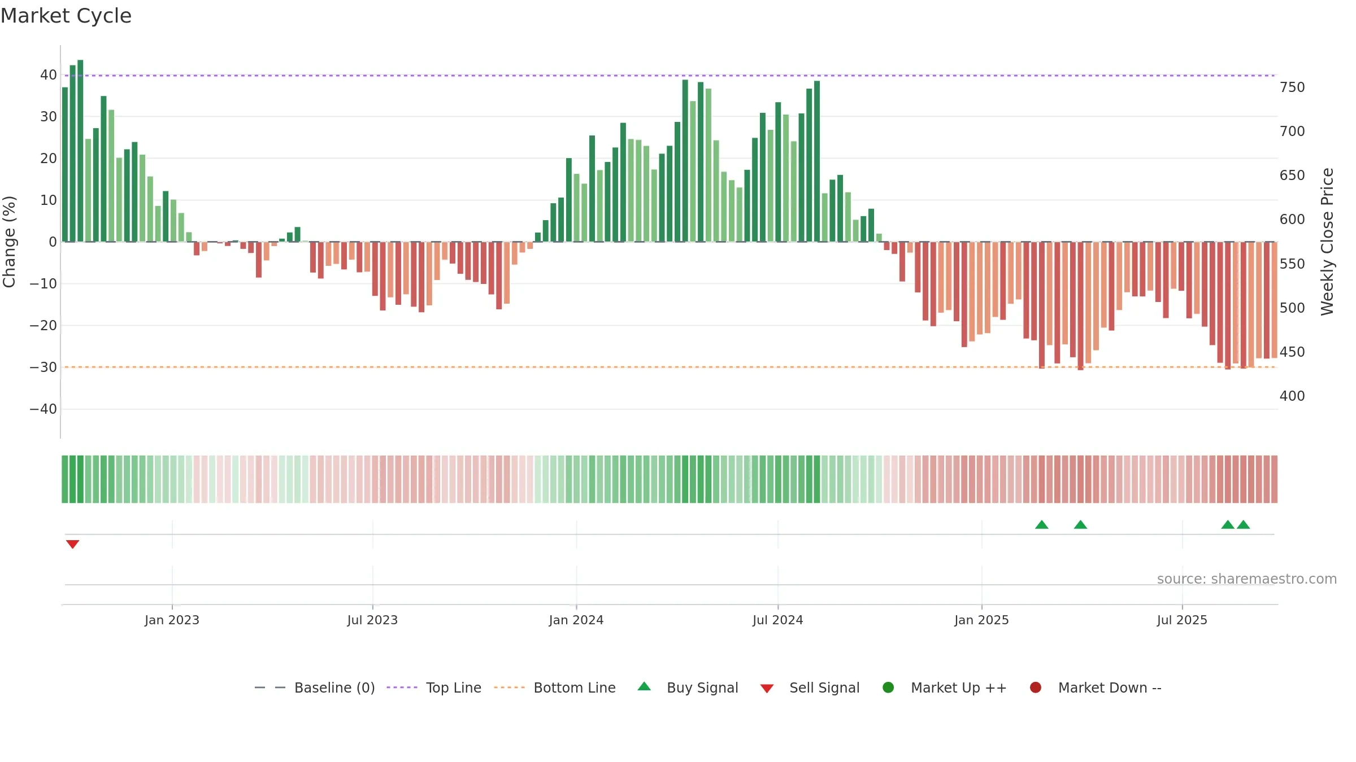
Task: Toggle the Sell Signal legend entry
Action: (810, 687)
